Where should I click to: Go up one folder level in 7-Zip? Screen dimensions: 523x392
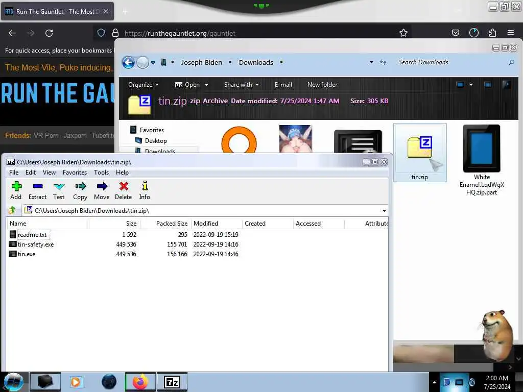coord(12,210)
